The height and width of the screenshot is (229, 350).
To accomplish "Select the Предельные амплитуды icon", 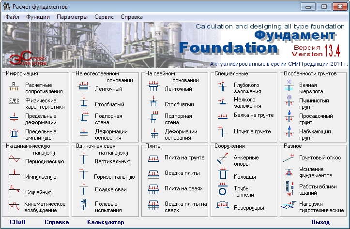I will point(14,133).
